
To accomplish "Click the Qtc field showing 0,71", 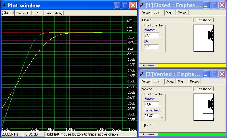I will [x=151, y=47].
